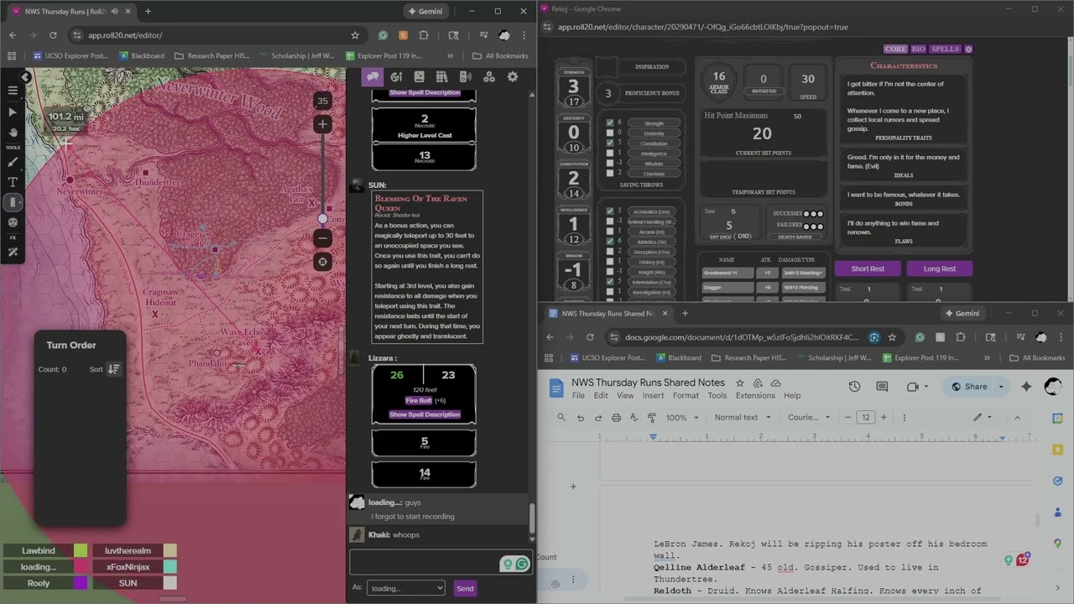Show comments in Google Docs
Viewport: 1074px width, 604px height.
[882, 387]
